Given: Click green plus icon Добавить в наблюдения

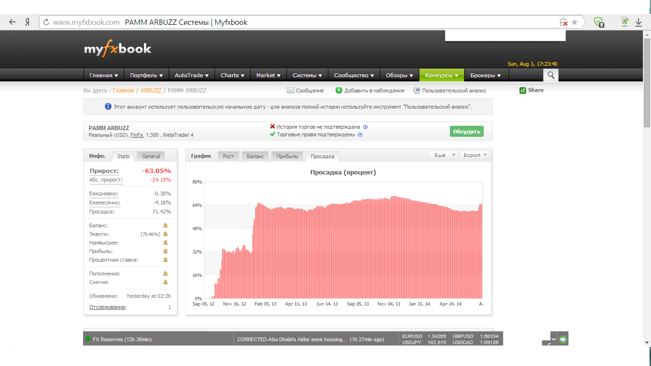Looking at the screenshot, I should coord(339,91).
